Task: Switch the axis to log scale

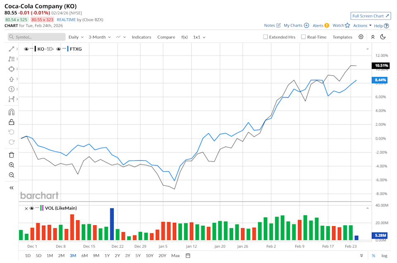Action: coord(384,256)
